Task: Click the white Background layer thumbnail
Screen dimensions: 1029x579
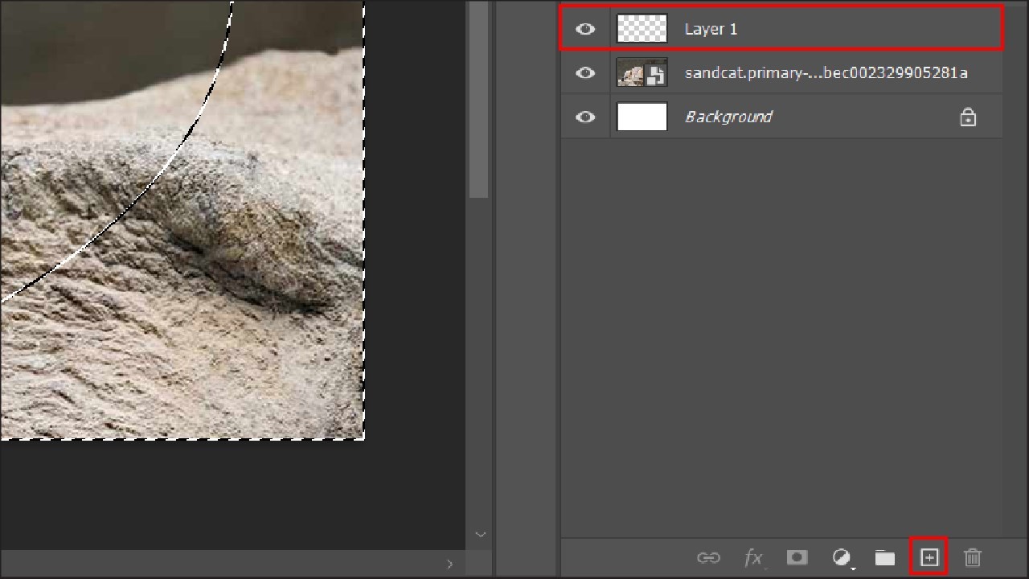Action: tap(642, 117)
